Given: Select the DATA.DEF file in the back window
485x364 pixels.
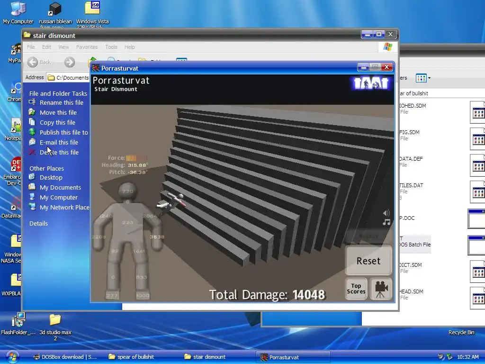Looking at the screenshot, I should click(411, 162).
